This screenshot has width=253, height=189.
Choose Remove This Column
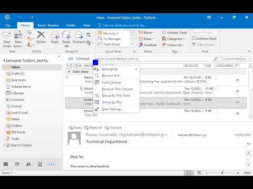pos(116,89)
